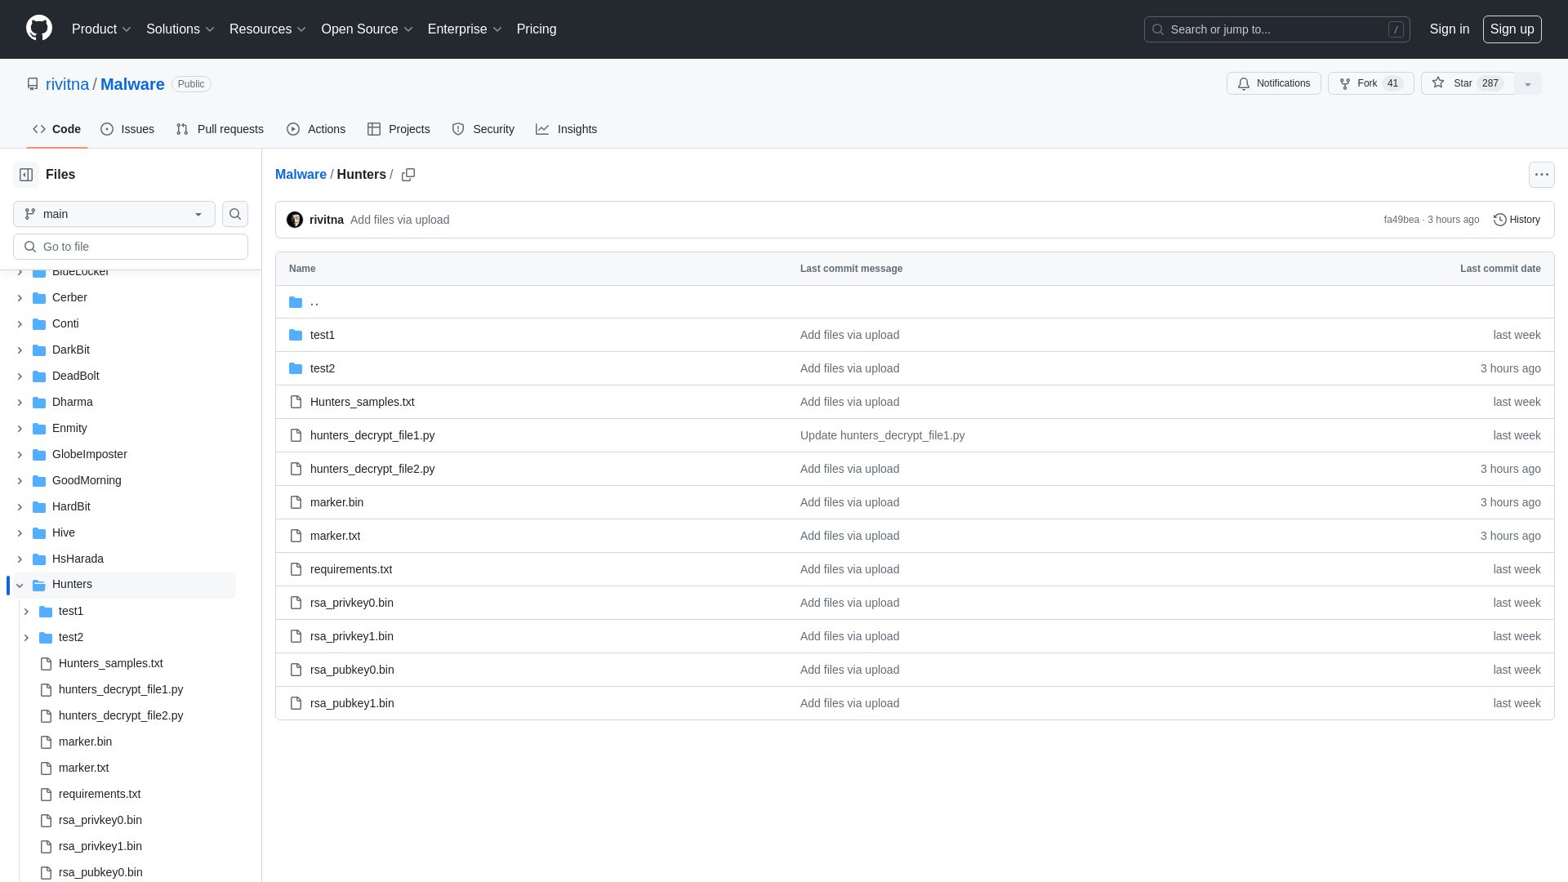Click the rsa_pubkey1.bin file icon in table

296,703
